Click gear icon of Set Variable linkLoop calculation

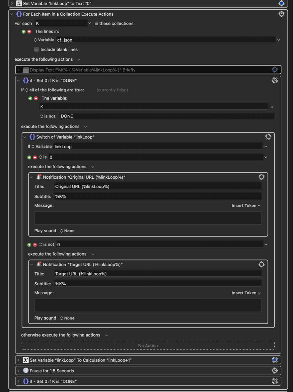(274, 360)
